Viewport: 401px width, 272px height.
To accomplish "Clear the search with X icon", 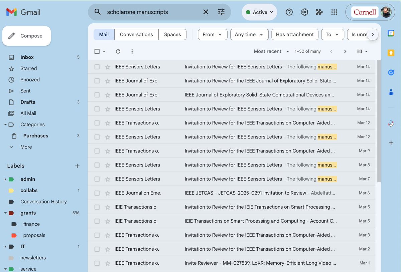I will [206, 12].
